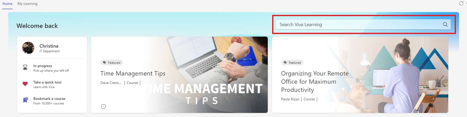Click Christina's profile avatar
467x117 pixels.
28,48
